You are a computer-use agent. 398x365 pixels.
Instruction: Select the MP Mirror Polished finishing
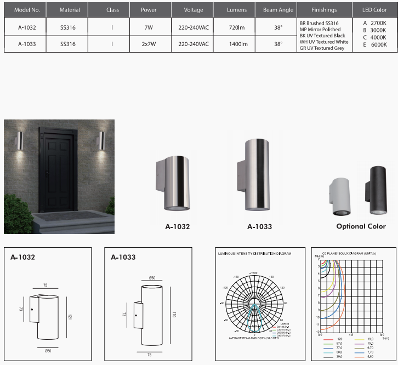point(320,30)
